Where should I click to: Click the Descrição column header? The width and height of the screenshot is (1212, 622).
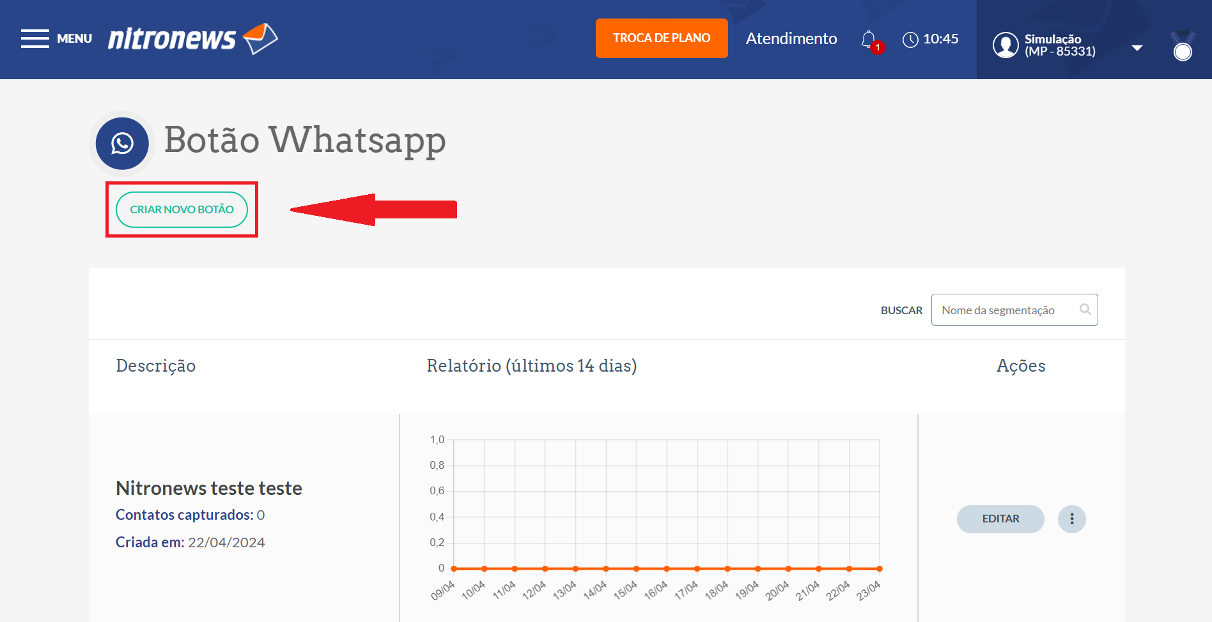point(156,366)
